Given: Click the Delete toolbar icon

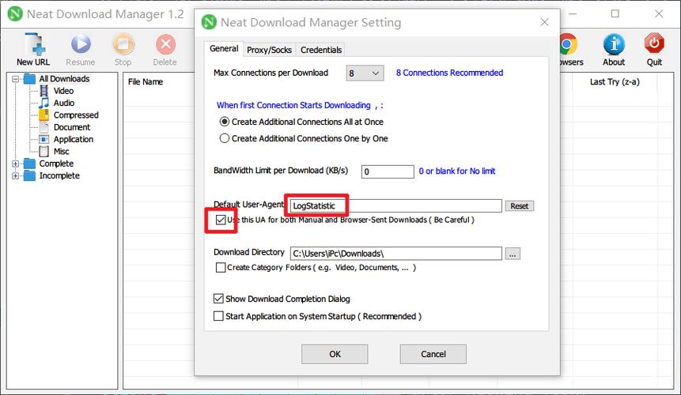Looking at the screenshot, I should click(165, 45).
